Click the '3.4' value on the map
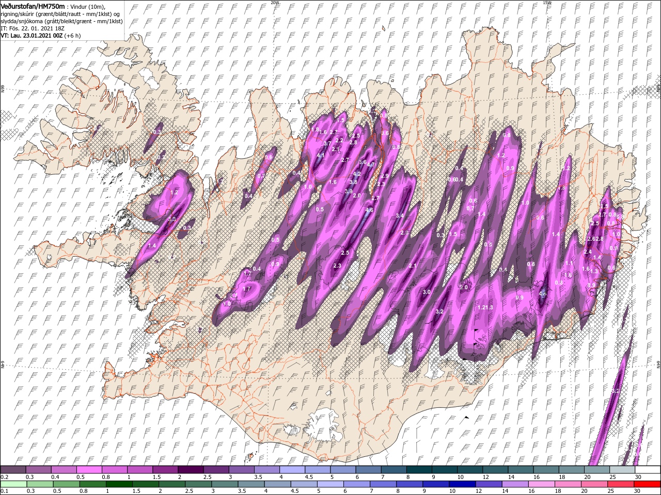661x495 pixels. tap(400, 216)
